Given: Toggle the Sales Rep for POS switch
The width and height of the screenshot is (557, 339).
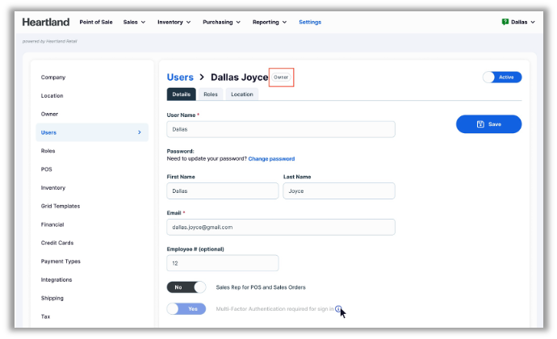Looking at the screenshot, I should coord(186,287).
